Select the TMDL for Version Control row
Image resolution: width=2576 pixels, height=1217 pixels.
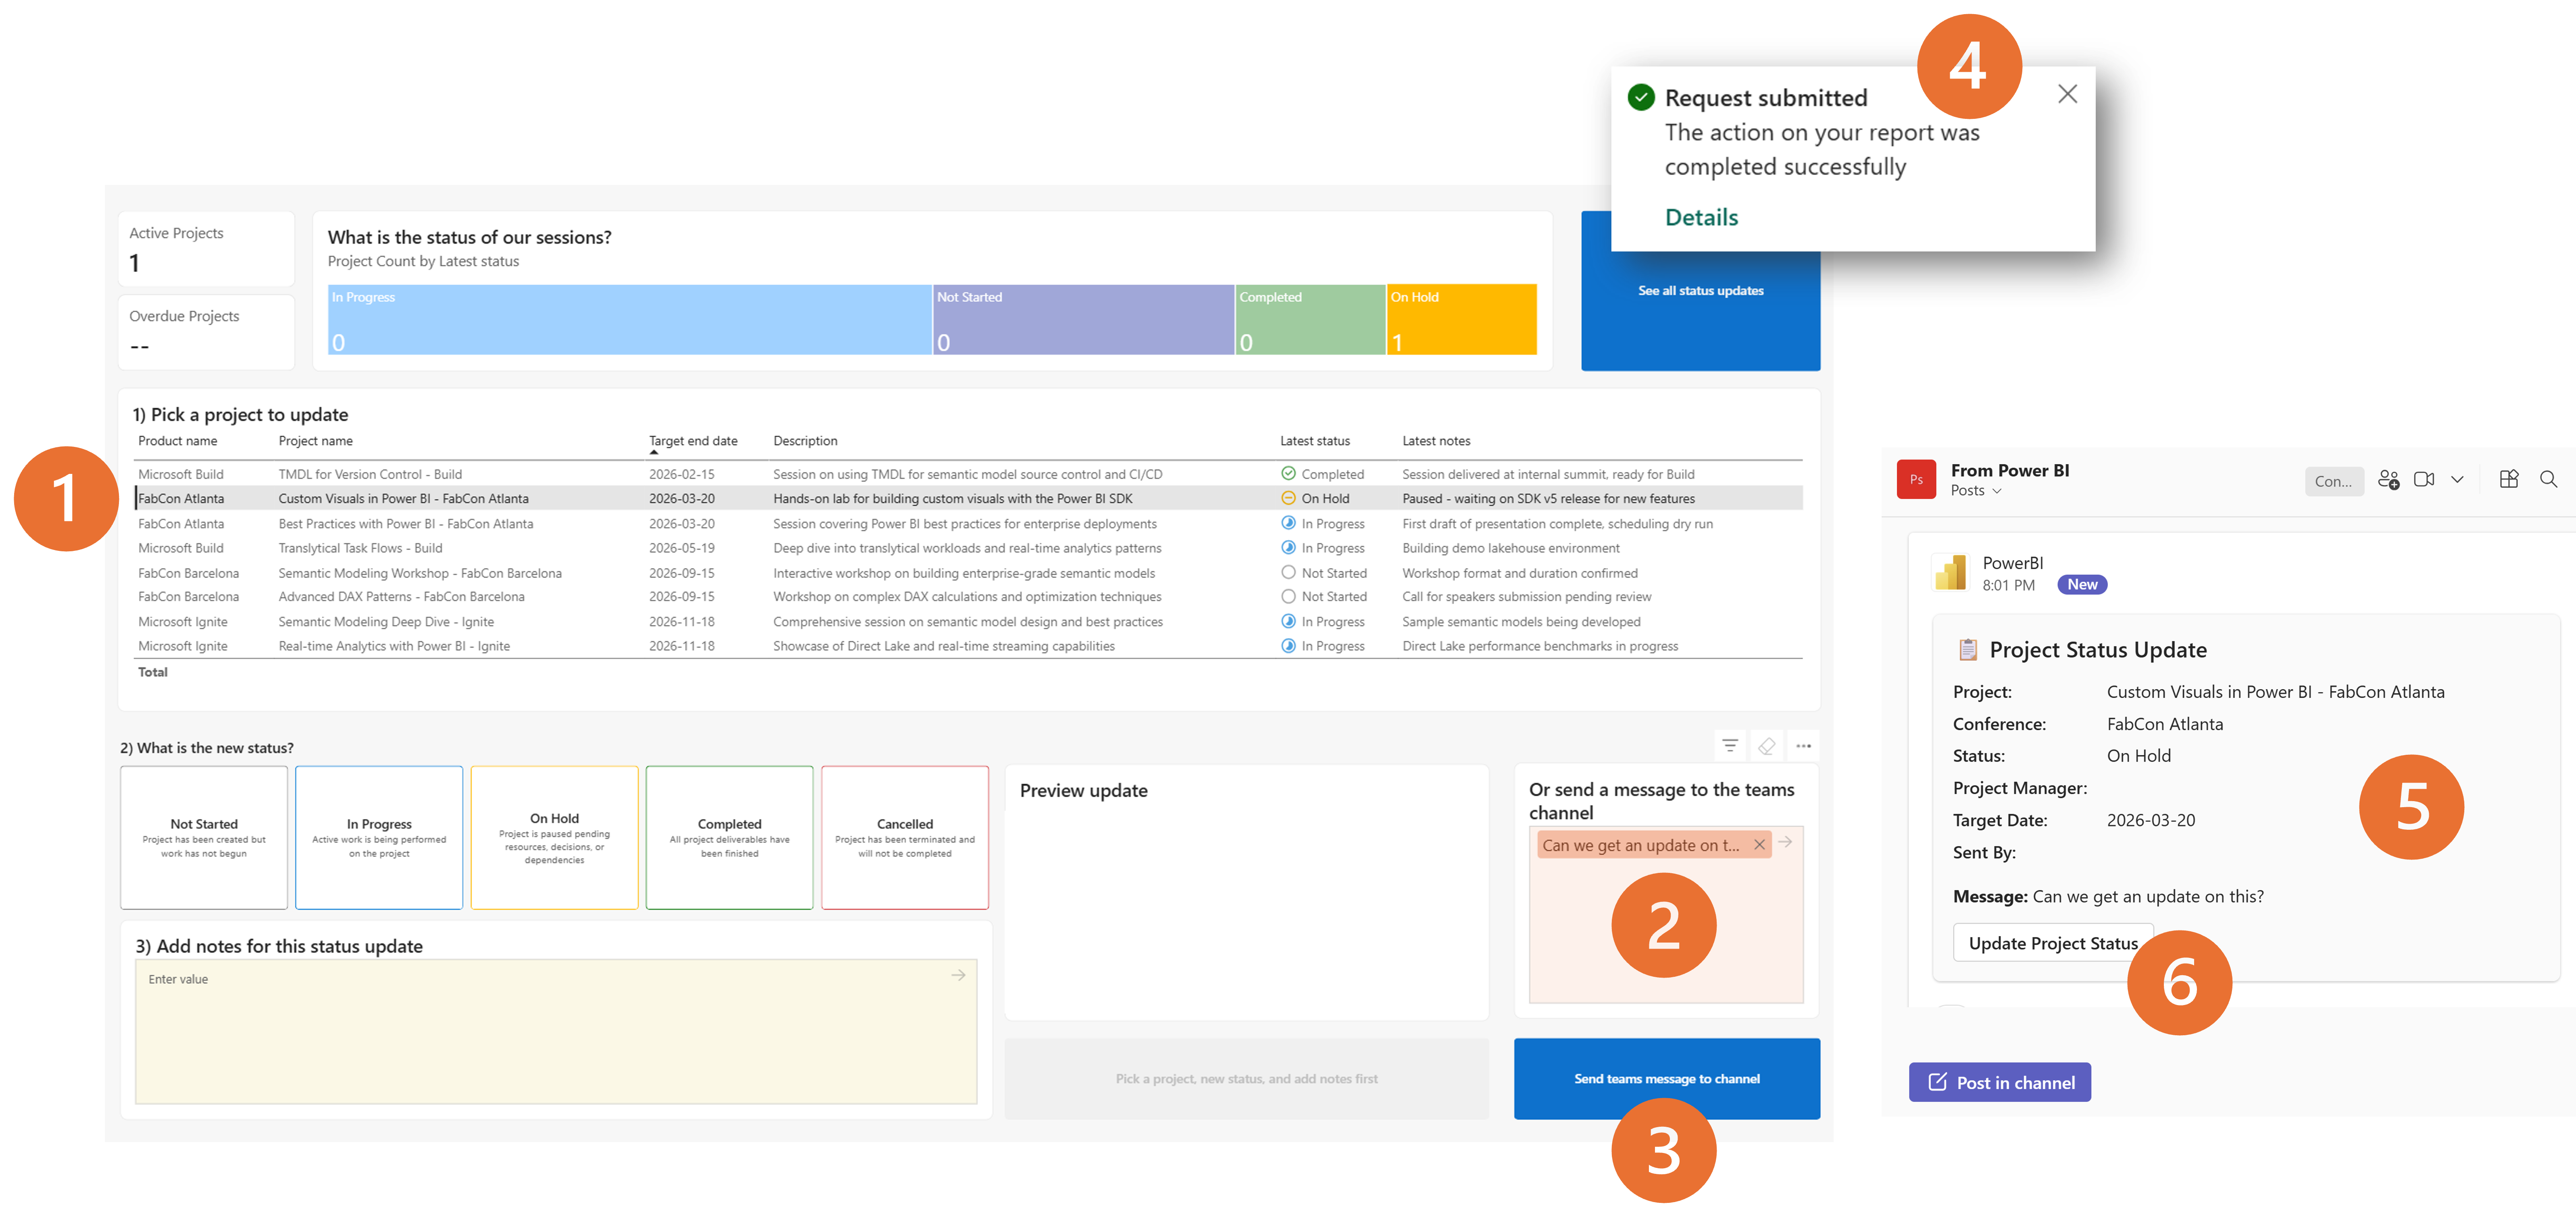point(370,474)
